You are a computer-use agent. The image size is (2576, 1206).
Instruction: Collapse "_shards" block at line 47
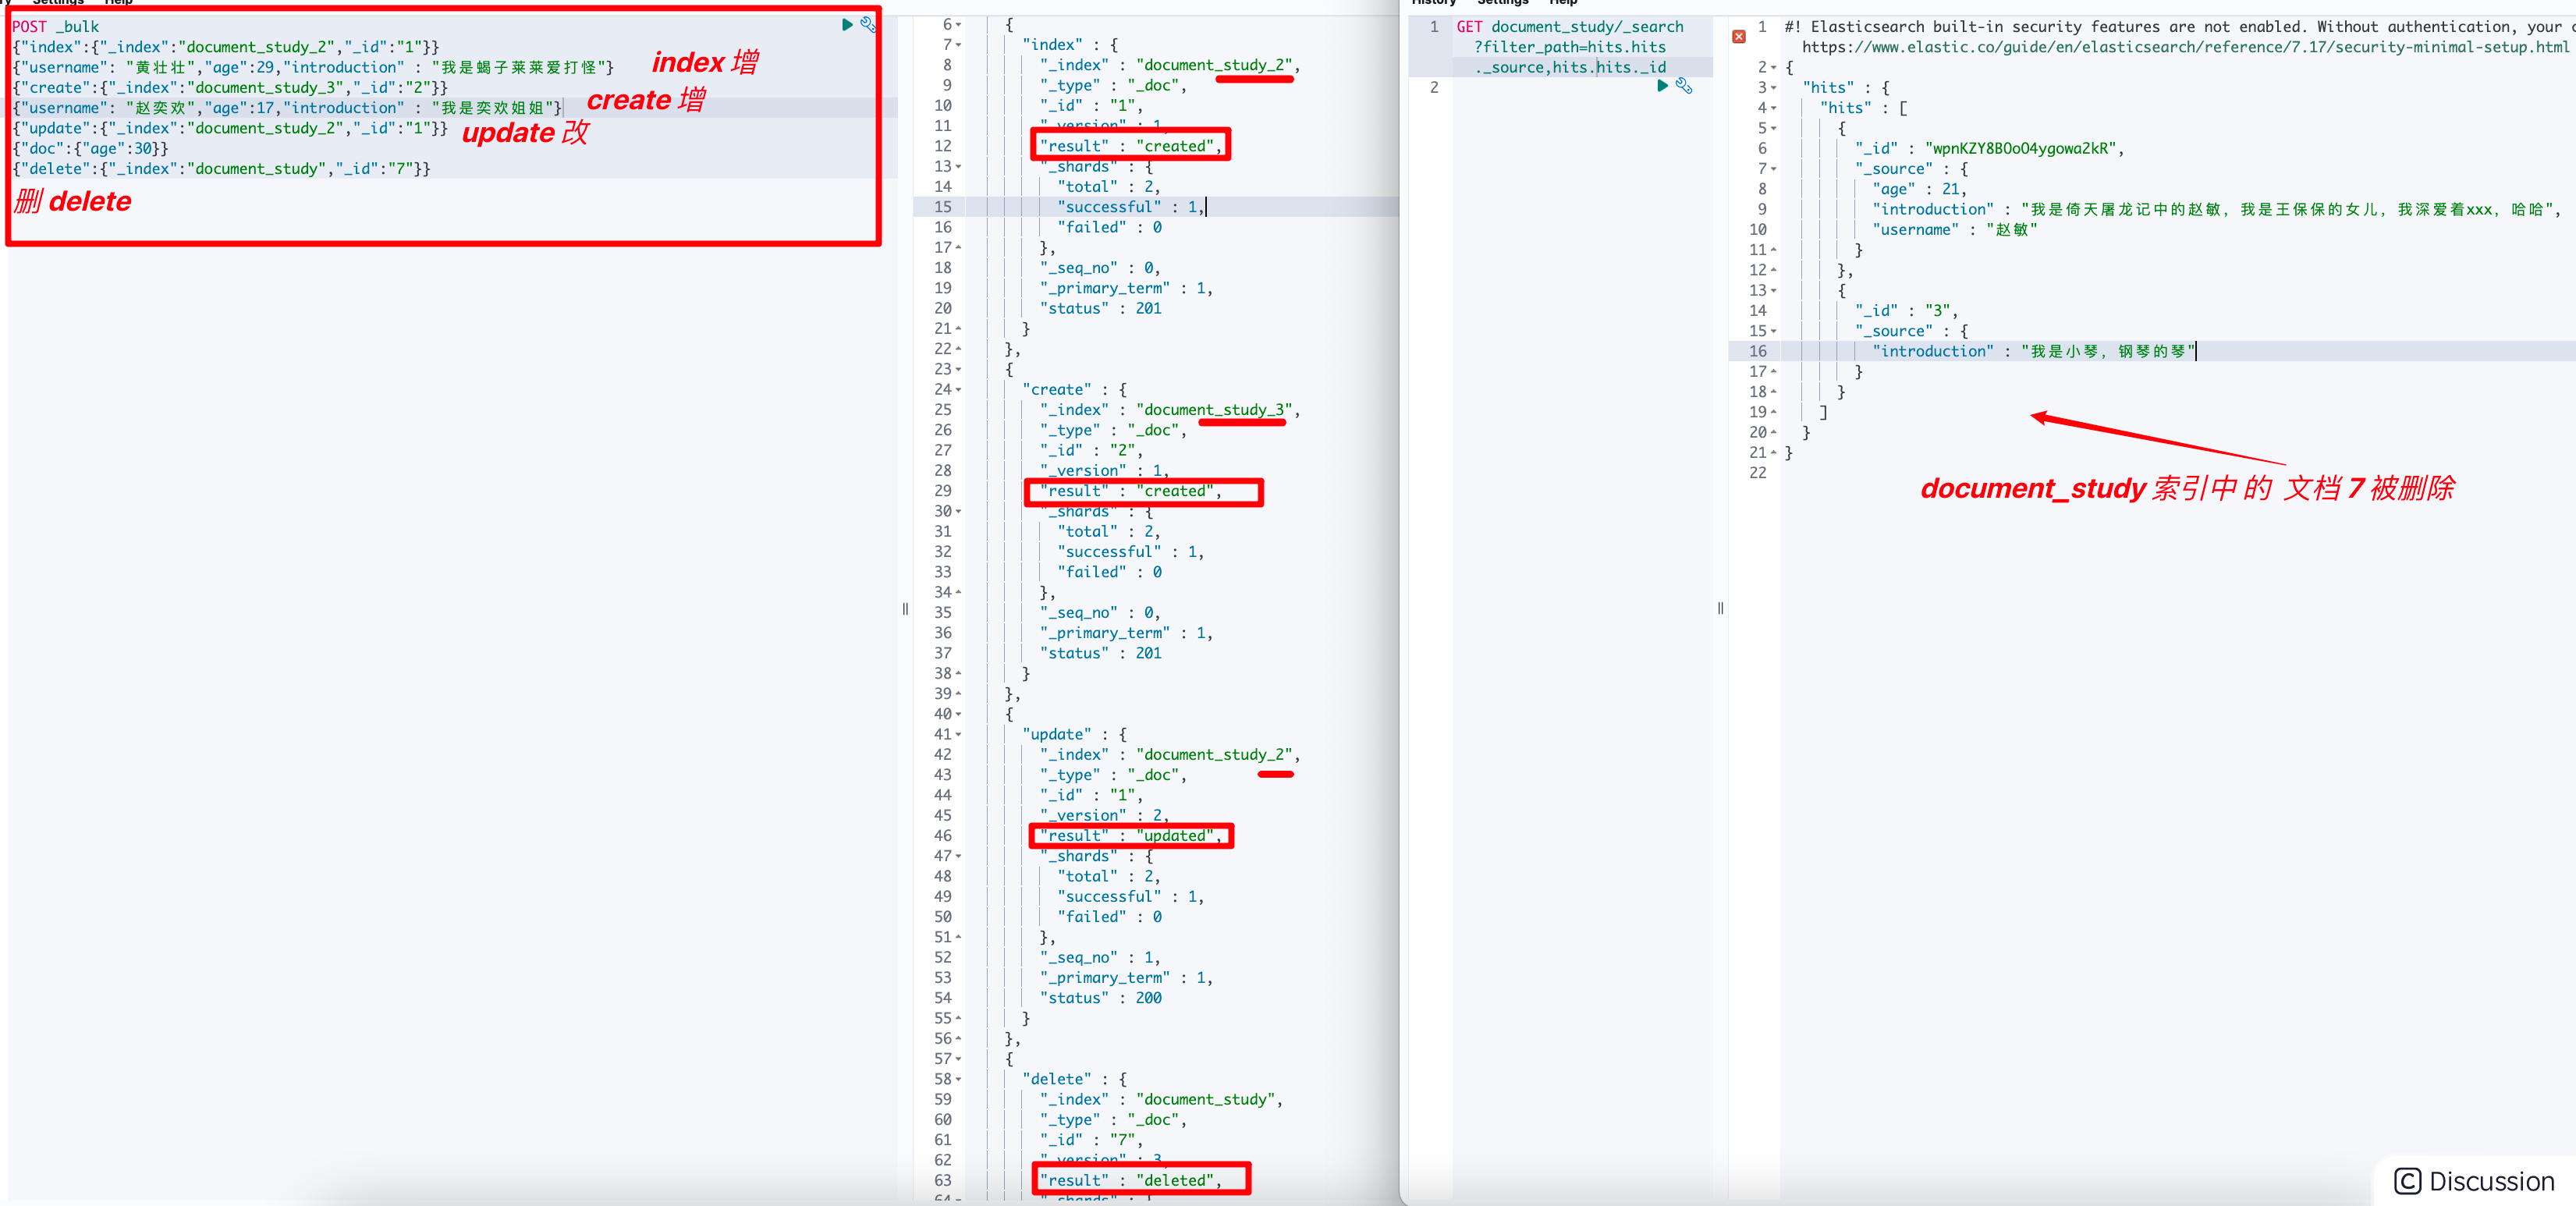coord(959,856)
